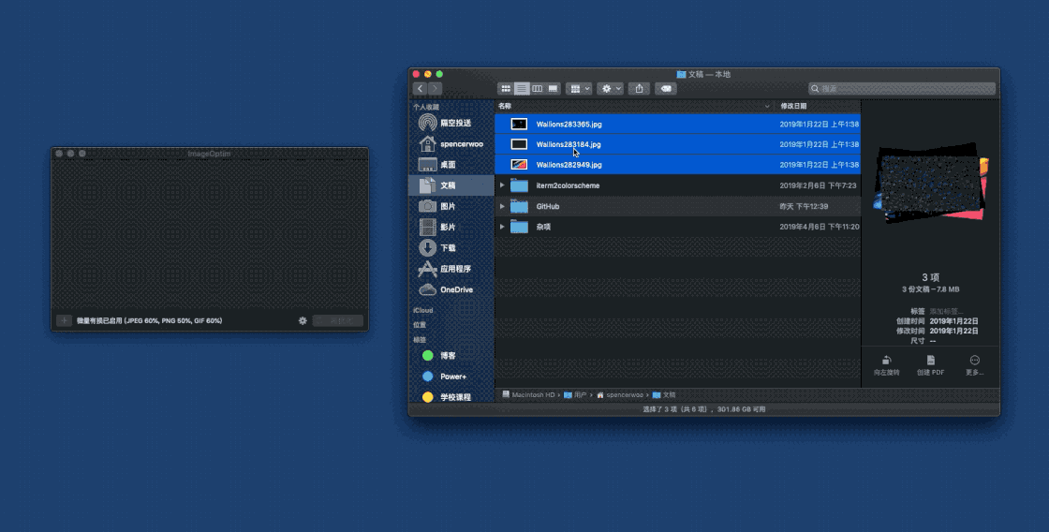The width and height of the screenshot is (1049, 532).
Task: Select the 杂项 folder row
Action: pos(678,227)
